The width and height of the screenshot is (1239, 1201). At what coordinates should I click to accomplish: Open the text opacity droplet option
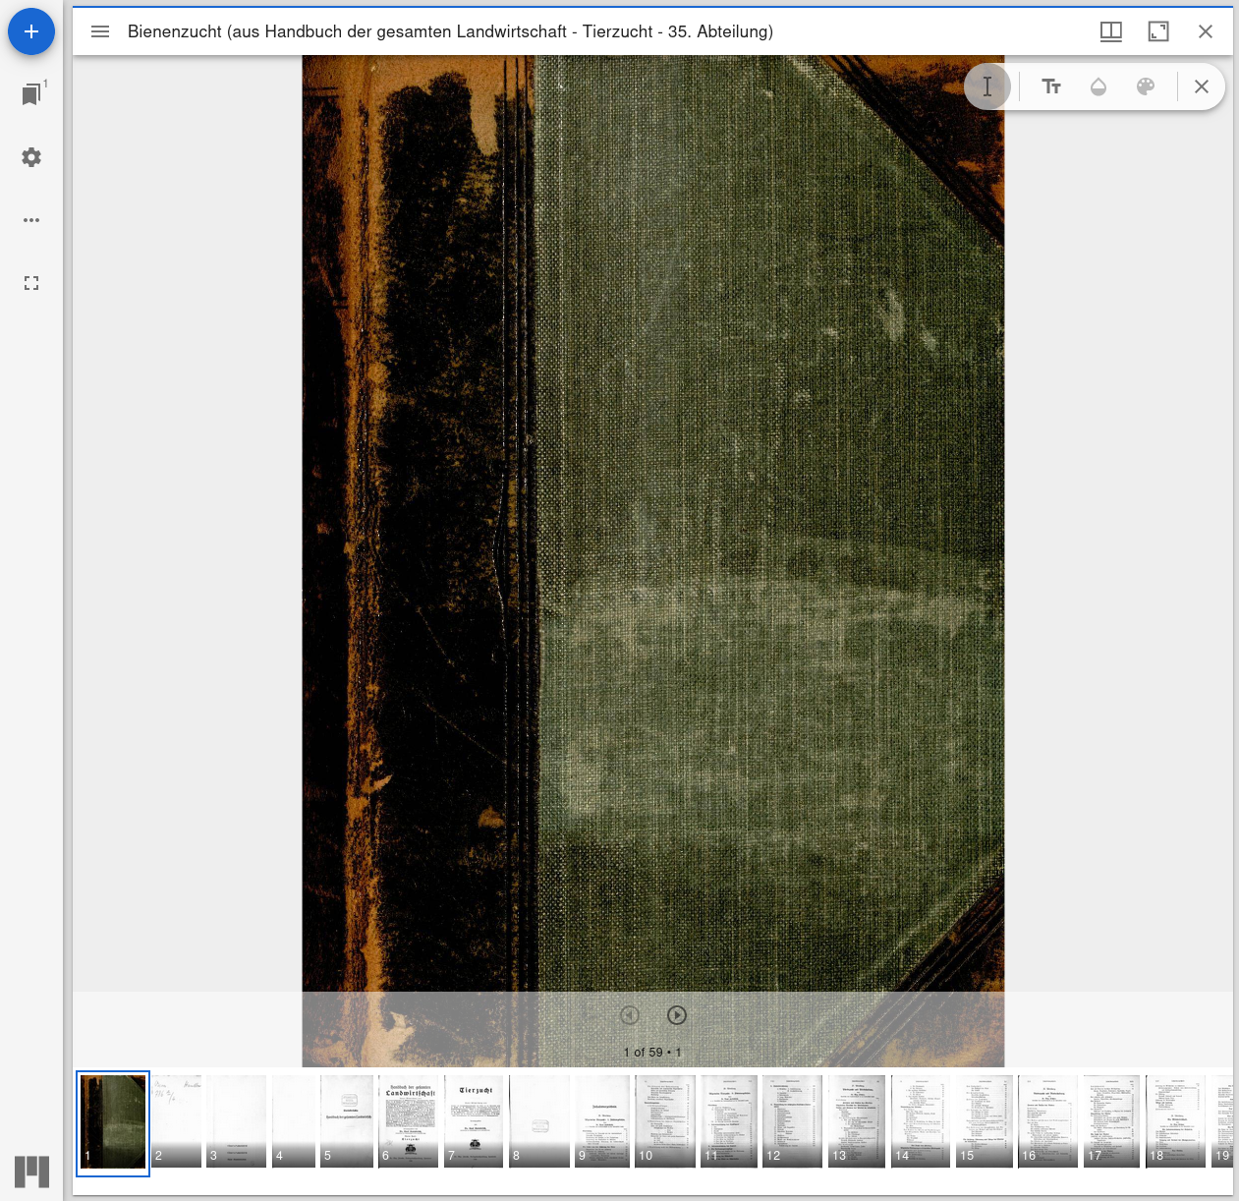click(1098, 86)
